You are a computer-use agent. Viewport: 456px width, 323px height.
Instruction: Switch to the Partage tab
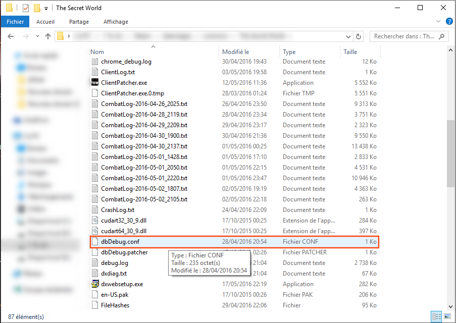pyautogui.click(x=79, y=22)
